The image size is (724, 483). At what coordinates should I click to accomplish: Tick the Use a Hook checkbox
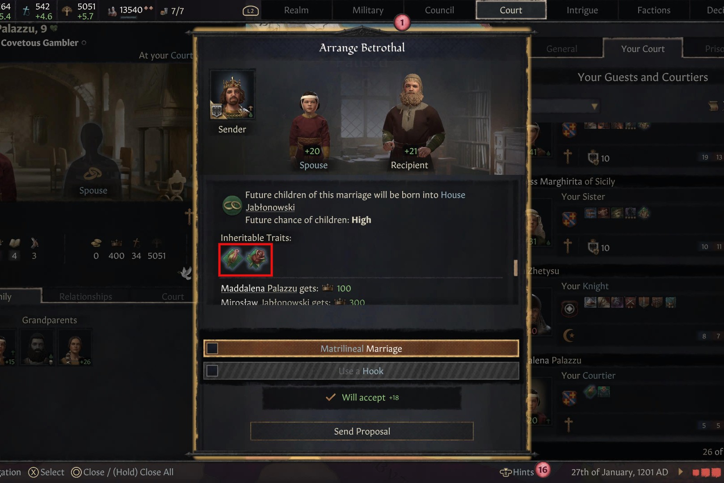click(212, 371)
